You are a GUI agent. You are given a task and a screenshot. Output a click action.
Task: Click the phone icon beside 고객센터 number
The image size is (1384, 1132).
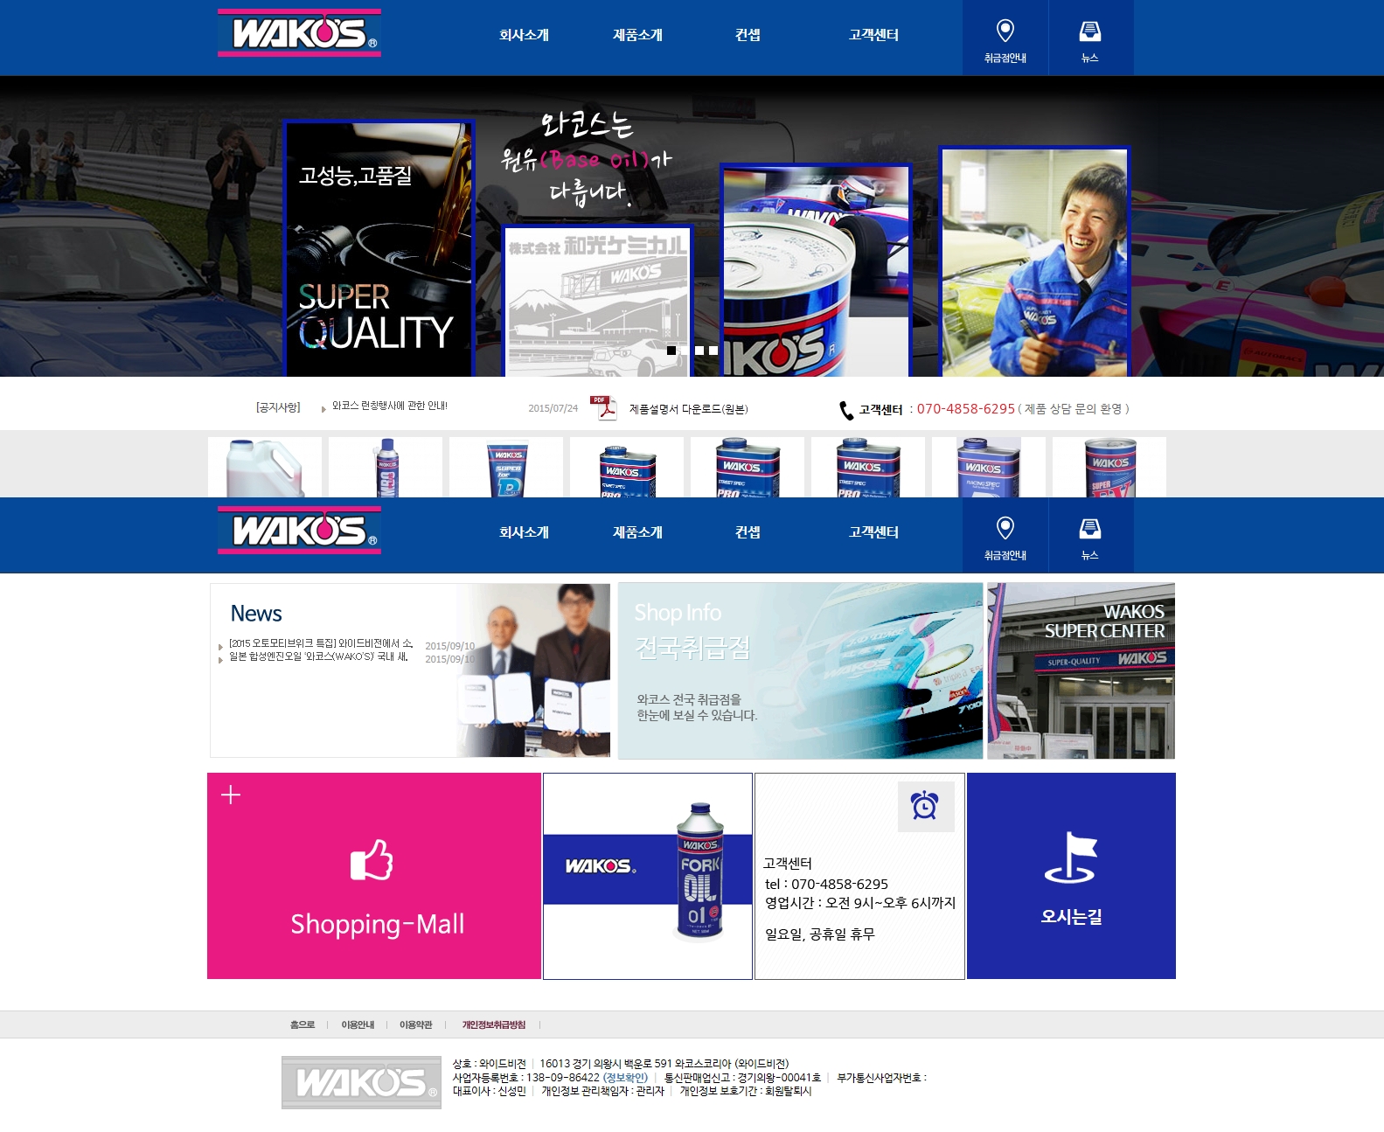click(x=845, y=410)
